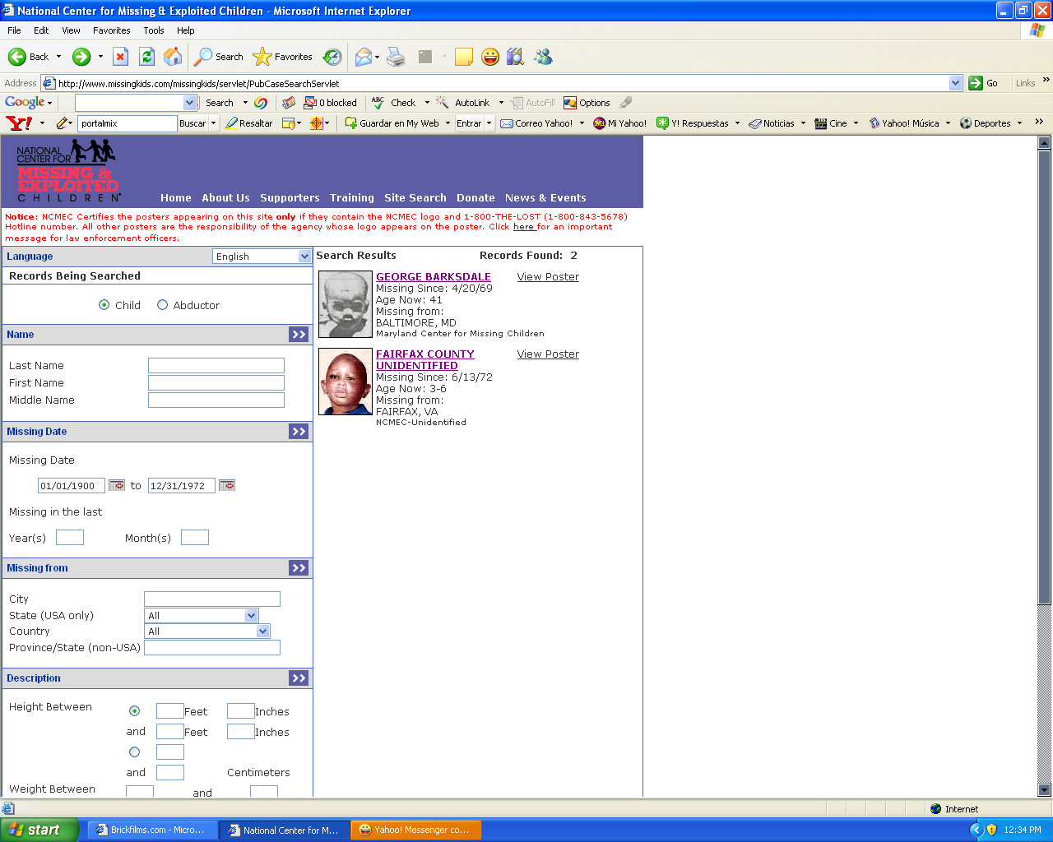Viewport: 1053px width, 842px height.
Task: Open the Language dropdown set to English
Action: pos(262,257)
